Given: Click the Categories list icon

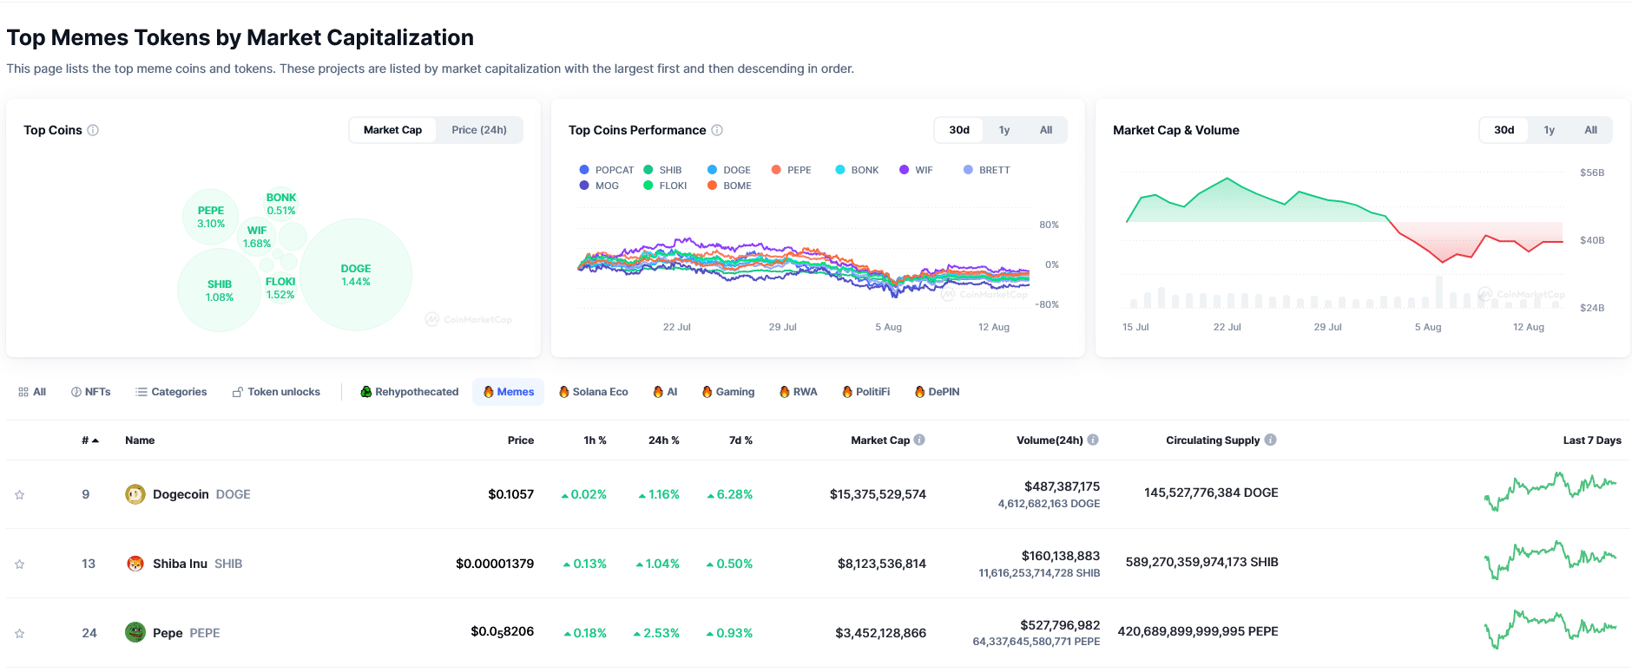Looking at the screenshot, I should point(141,392).
